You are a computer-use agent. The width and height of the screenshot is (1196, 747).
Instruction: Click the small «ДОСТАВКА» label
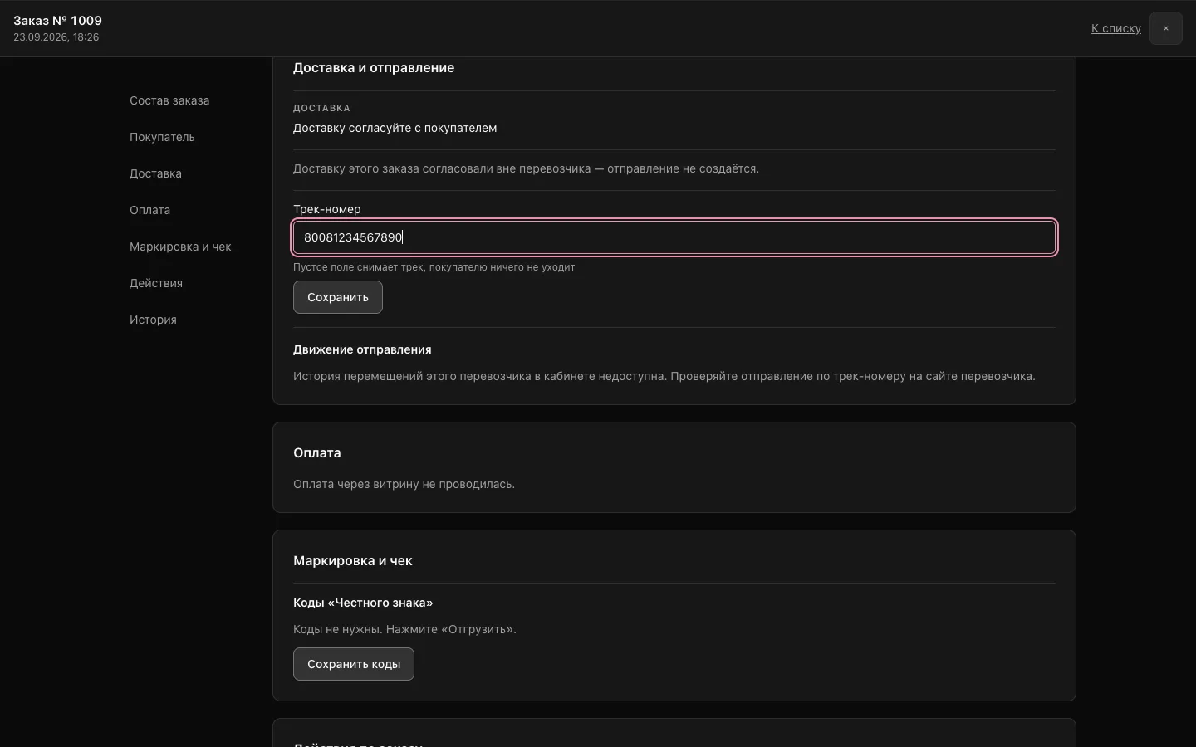point(321,108)
